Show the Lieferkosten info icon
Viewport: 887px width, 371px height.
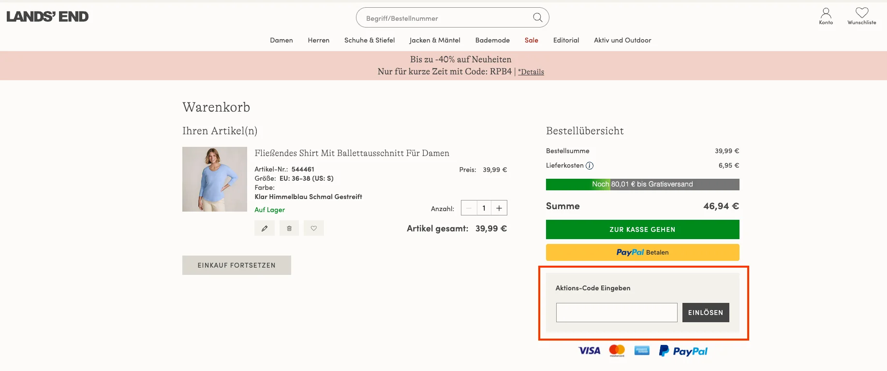(x=590, y=166)
